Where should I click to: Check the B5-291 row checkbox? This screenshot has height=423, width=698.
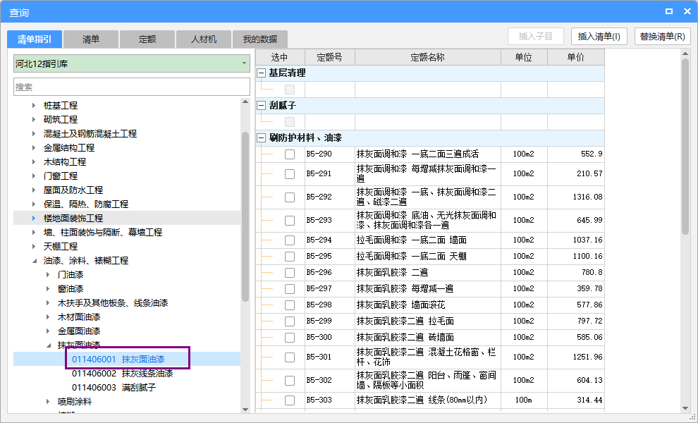pyautogui.click(x=290, y=173)
